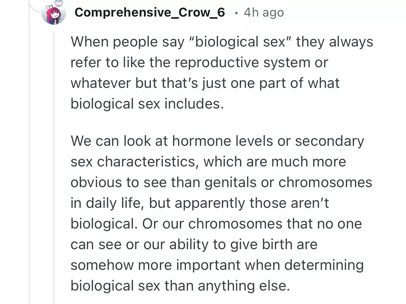
Task: Click the Comprehensive_Crow_6 username
Action: [x=150, y=12]
